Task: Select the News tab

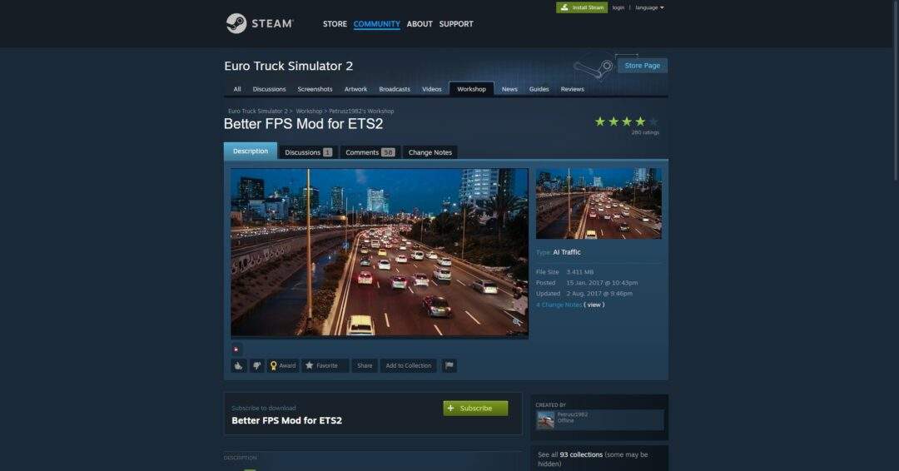Action: pos(509,89)
